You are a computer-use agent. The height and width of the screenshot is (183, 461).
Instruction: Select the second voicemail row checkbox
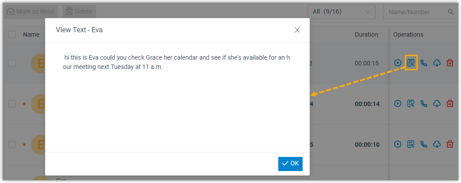point(12,104)
